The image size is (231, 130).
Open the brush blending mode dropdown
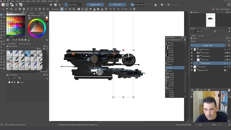pos(36,5)
